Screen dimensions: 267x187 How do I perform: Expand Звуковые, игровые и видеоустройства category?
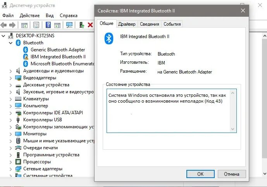(x=11, y=92)
